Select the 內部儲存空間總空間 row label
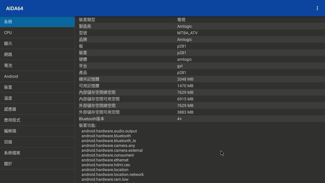Image resolution: width=325 pixels, height=183 pixels. click(97, 93)
